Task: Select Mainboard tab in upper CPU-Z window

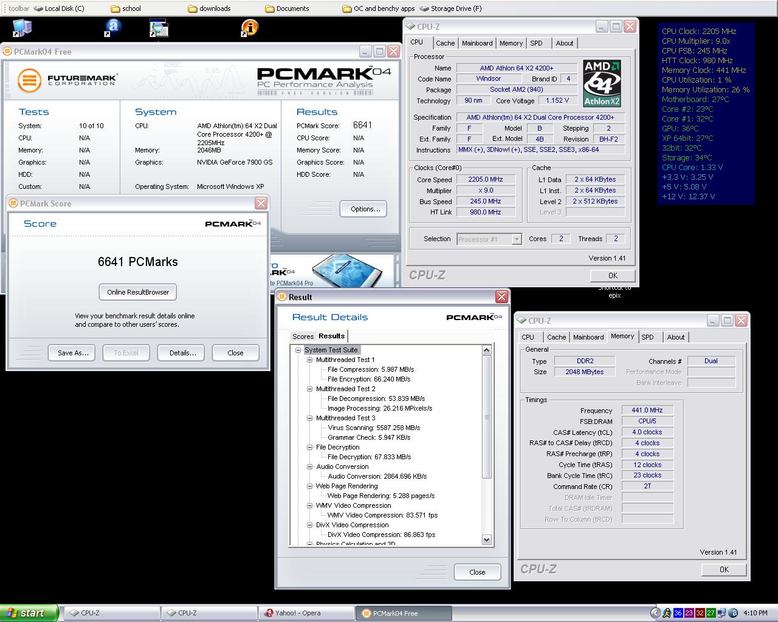Action: 477,43
